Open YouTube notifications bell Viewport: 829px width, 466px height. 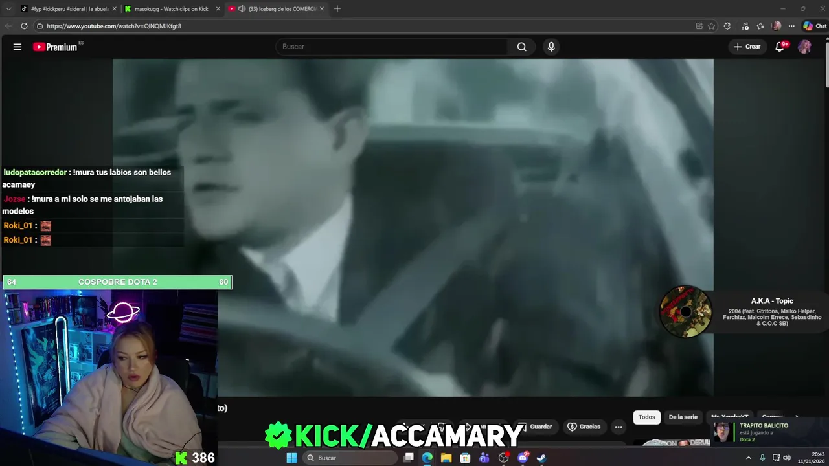point(780,47)
